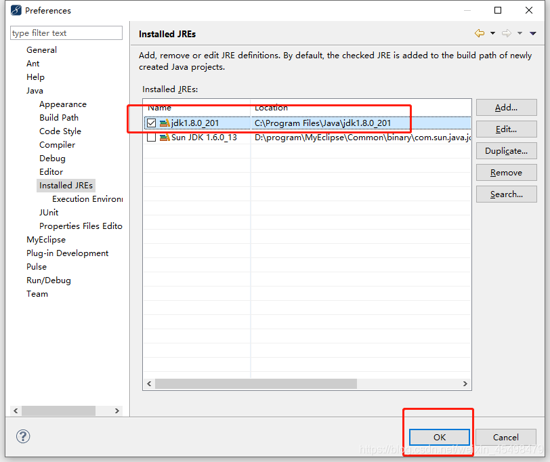Select the Sun JDK 1.6.0_13 row name
Screen dimensions: 550x462
click(204, 137)
